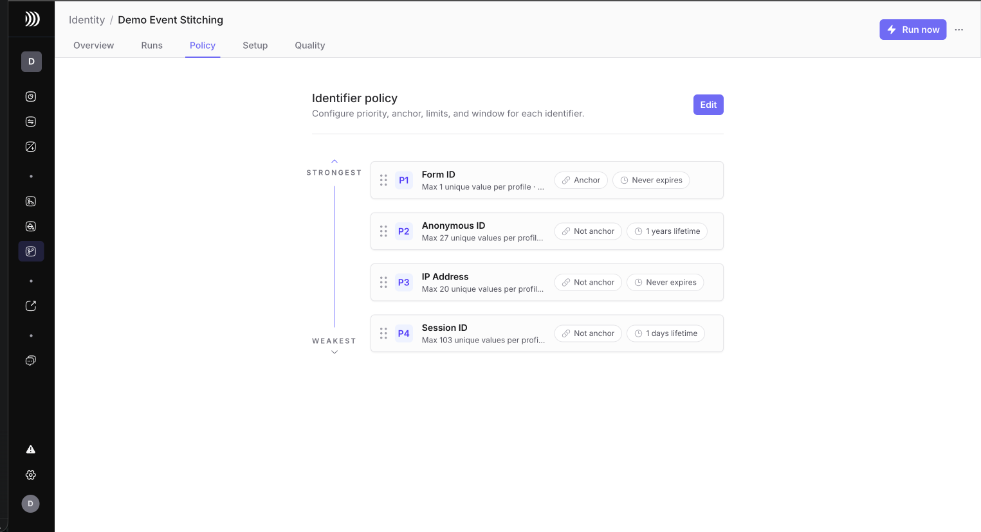Click the Run now button

pos(913,30)
